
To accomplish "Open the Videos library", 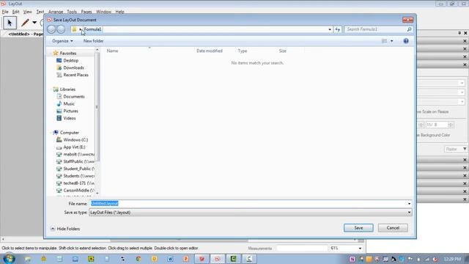I will [x=70, y=118].
